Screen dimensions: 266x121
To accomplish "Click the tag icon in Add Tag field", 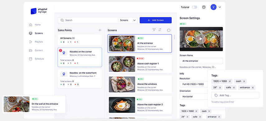I will point(216,96).
